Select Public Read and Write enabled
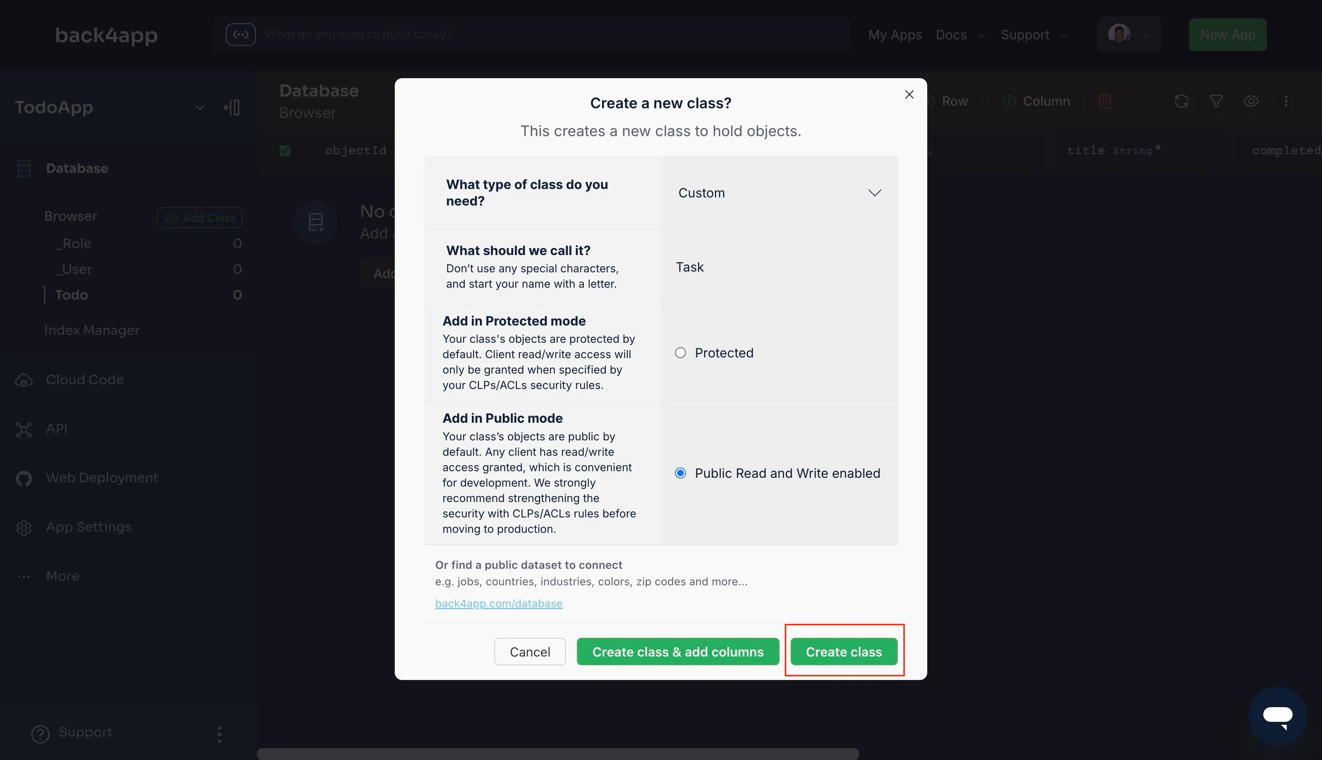Viewport: 1322px width, 760px height. (680, 473)
